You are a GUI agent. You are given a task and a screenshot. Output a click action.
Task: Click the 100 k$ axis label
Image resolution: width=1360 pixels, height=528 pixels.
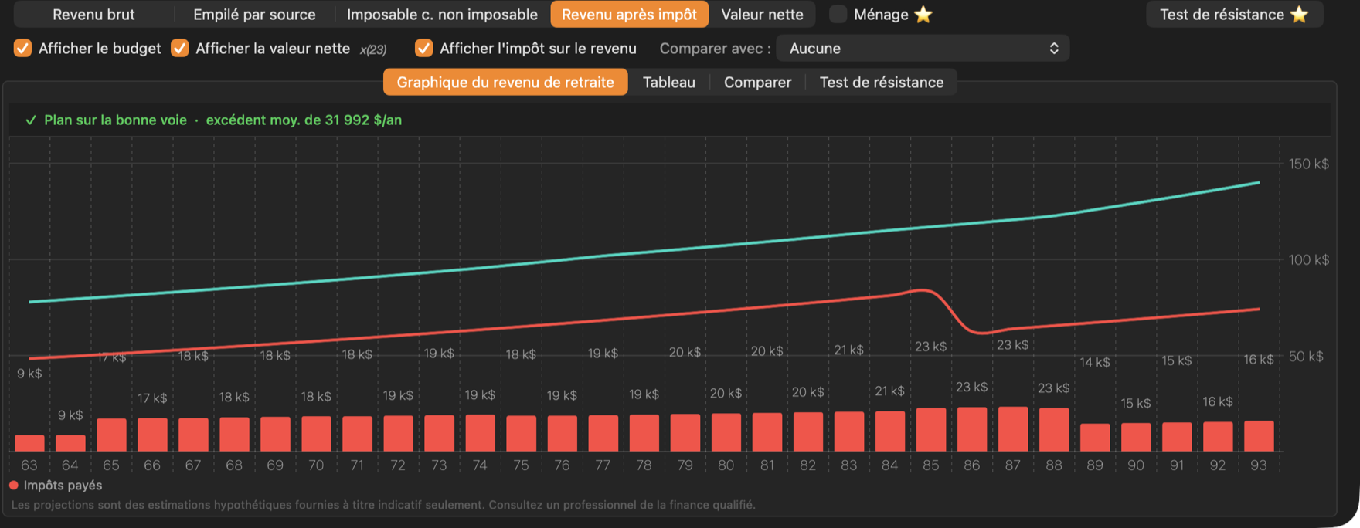pos(1309,260)
